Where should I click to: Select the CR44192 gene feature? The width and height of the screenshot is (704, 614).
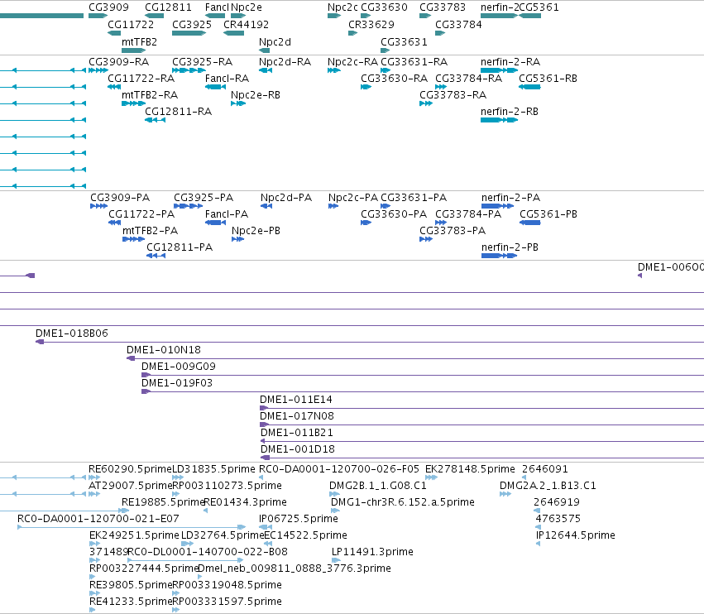click(233, 33)
